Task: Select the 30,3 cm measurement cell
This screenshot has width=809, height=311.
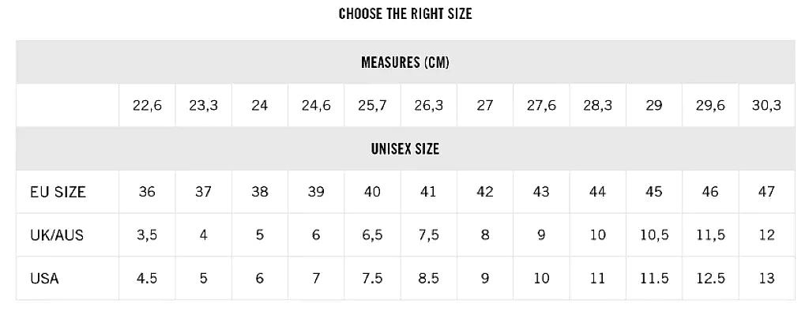Action: click(766, 106)
